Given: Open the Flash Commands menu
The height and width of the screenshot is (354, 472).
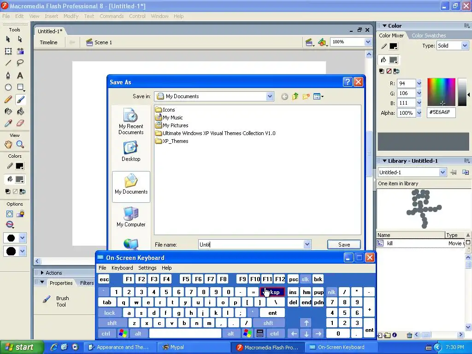Looking at the screenshot, I should click(112, 16).
